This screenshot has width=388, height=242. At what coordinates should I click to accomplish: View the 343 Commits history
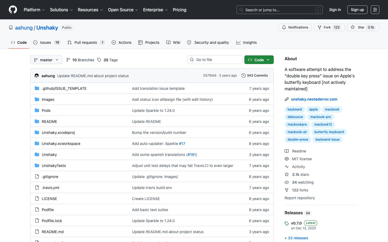[x=255, y=76]
